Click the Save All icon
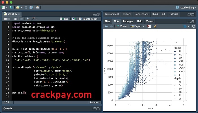 tap(31, 7)
